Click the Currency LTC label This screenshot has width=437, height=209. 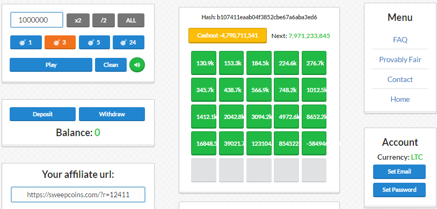pos(400,157)
